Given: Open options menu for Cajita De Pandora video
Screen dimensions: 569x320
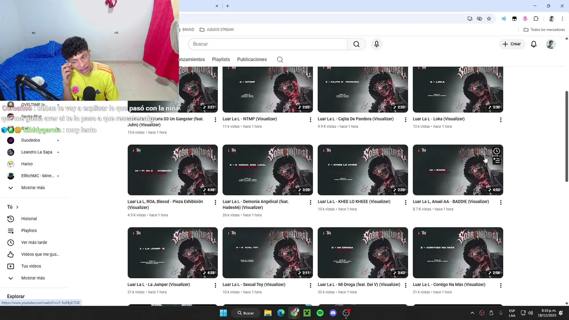Looking at the screenshot, I should 405,120.
